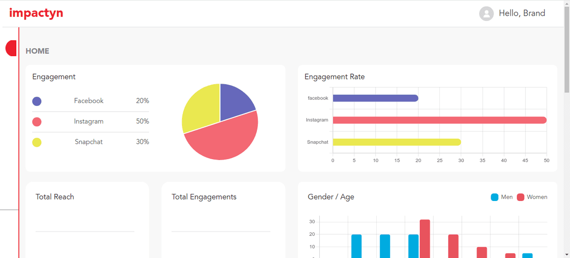Click the Hello, Brand greeting
Screen dimensions: 570x258
pos(522,13)
